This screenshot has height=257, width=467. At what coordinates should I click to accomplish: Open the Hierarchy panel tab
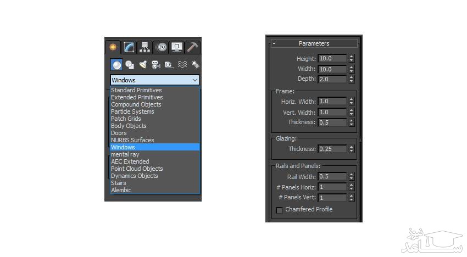144,47
